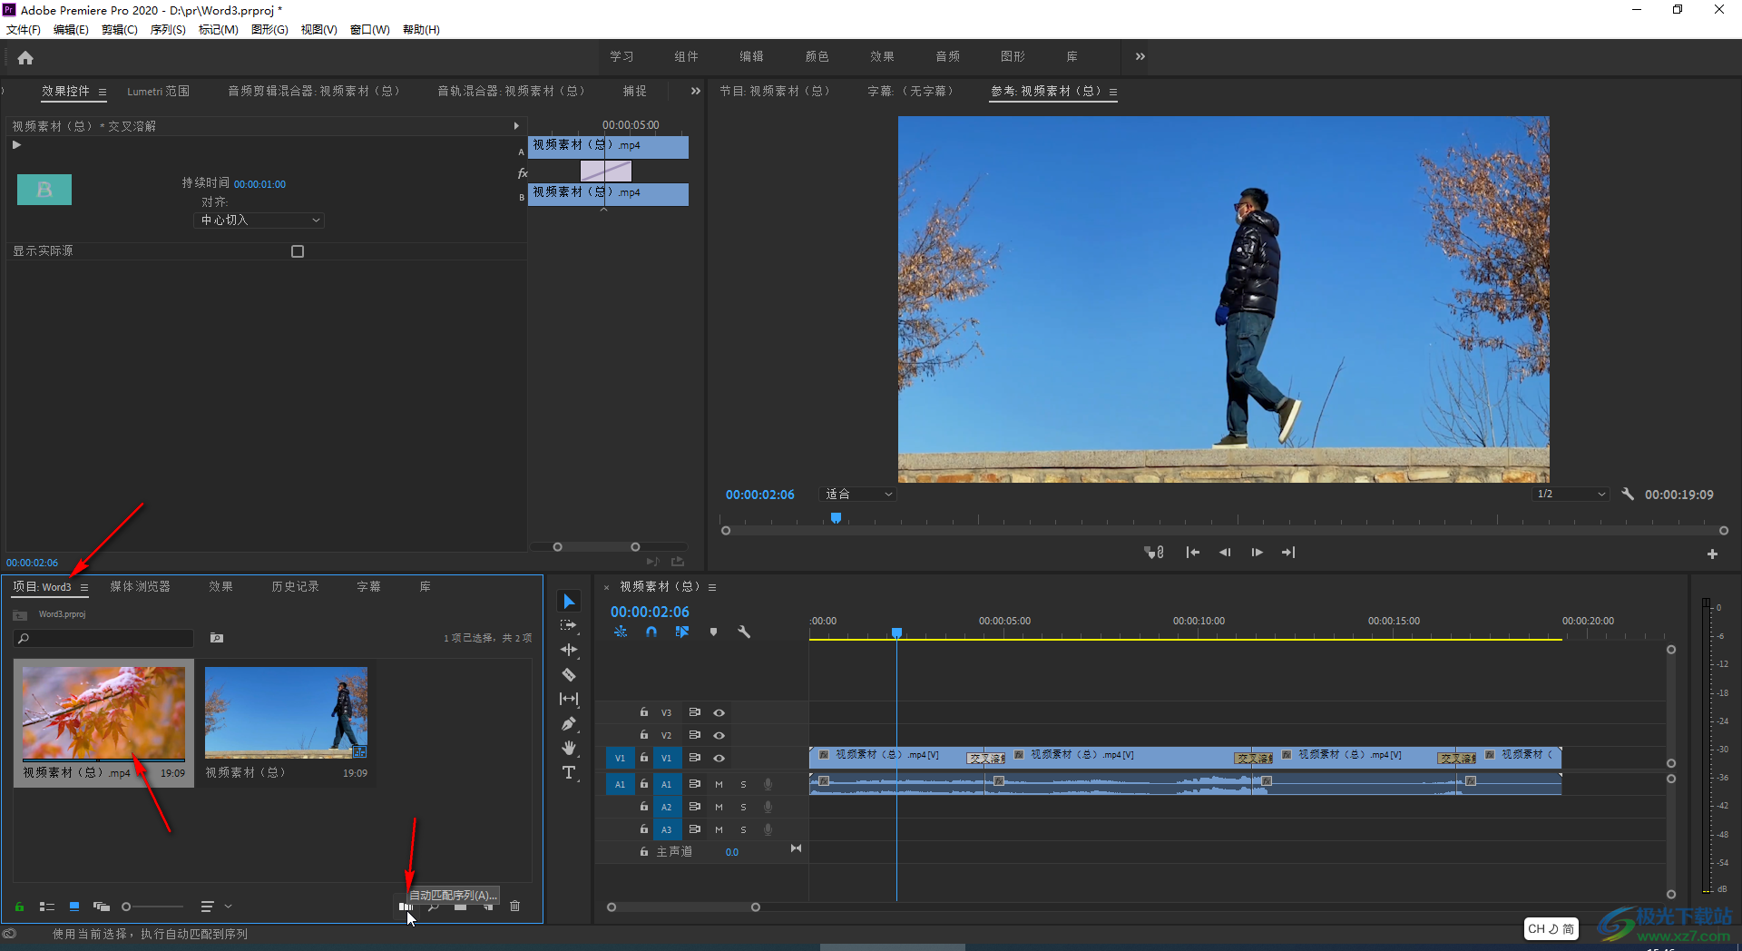The height and width of the screenshot is (951, 1742).
Task: Open monitor button editor plus
Action: [1712, 554]
